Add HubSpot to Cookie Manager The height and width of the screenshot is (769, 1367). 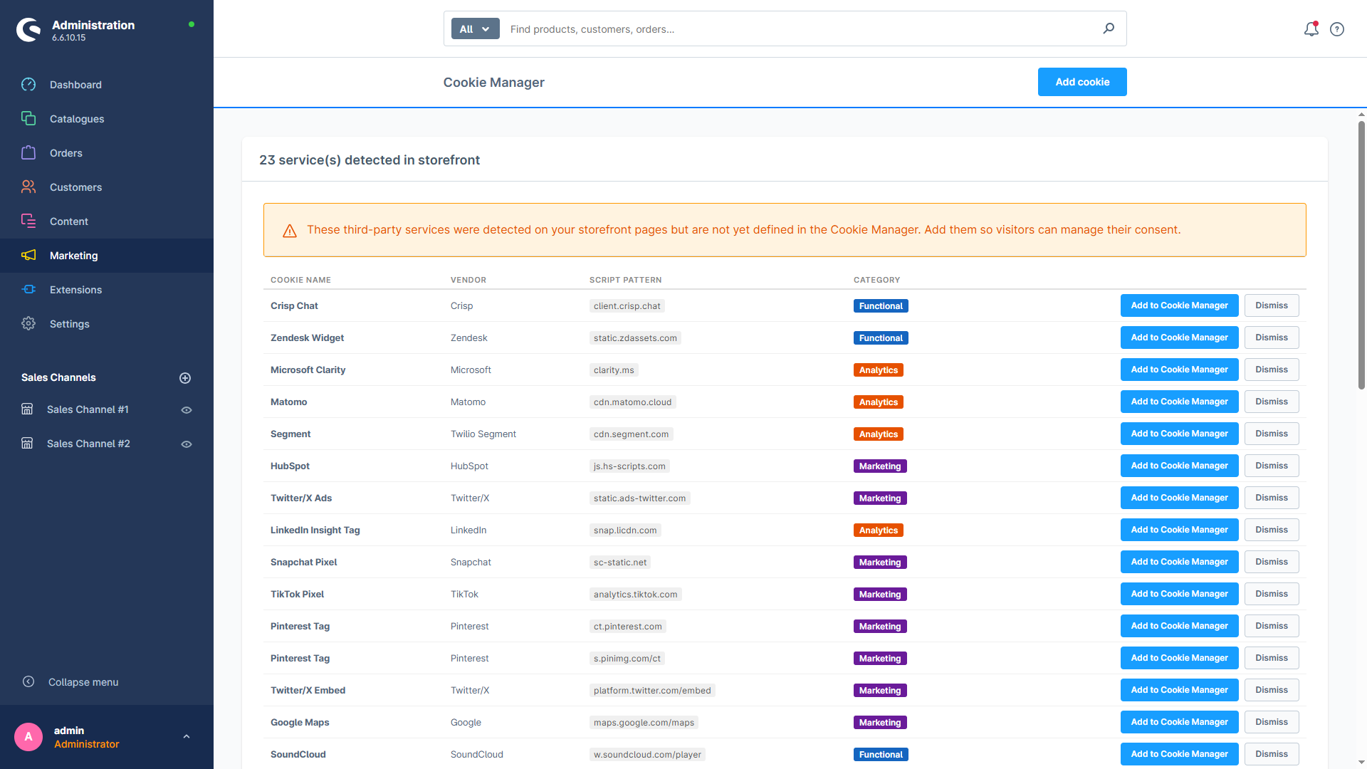coord(1179,466)
